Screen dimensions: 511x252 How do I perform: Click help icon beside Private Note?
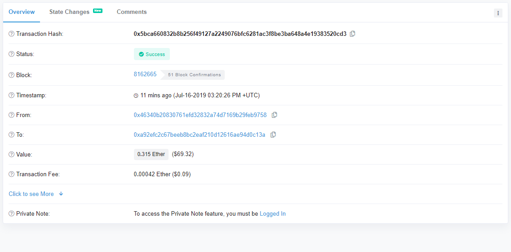pyautogui.click(x=11, y=213)
